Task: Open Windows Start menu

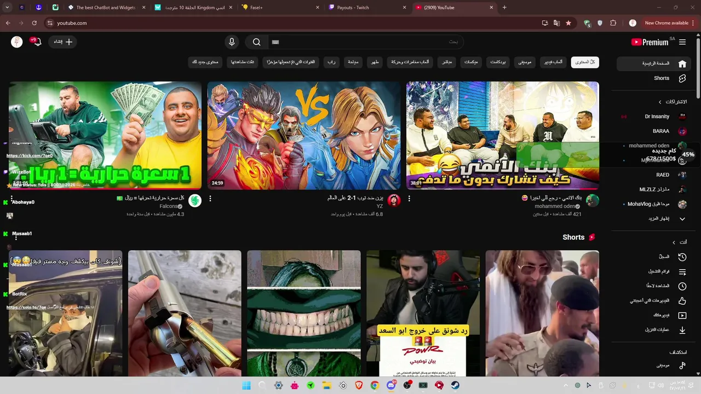Action: click(246, 385)
